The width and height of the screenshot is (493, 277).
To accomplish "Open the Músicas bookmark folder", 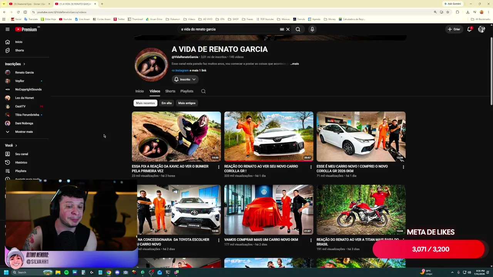I will point(283,19).
